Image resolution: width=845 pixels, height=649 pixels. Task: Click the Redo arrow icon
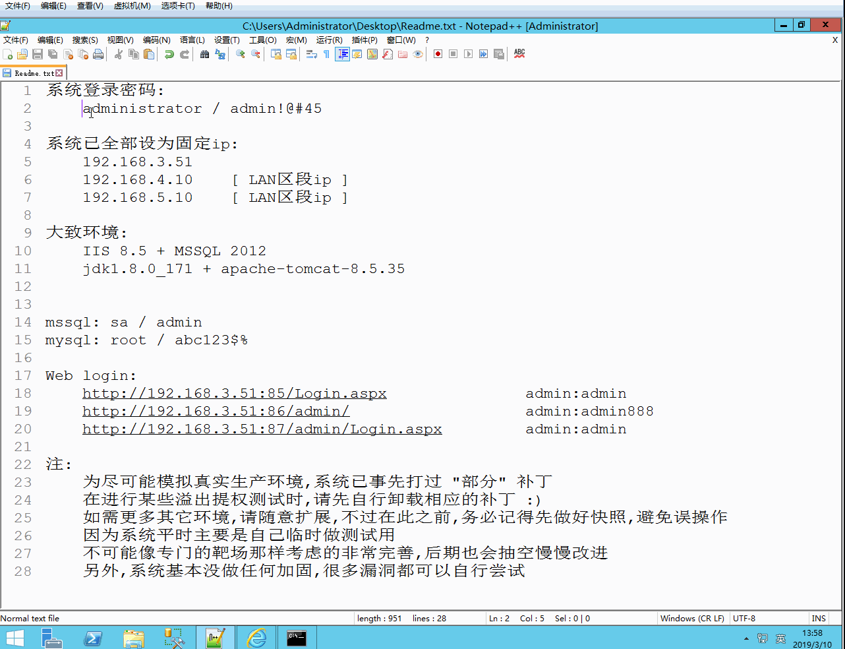(185, 54)
